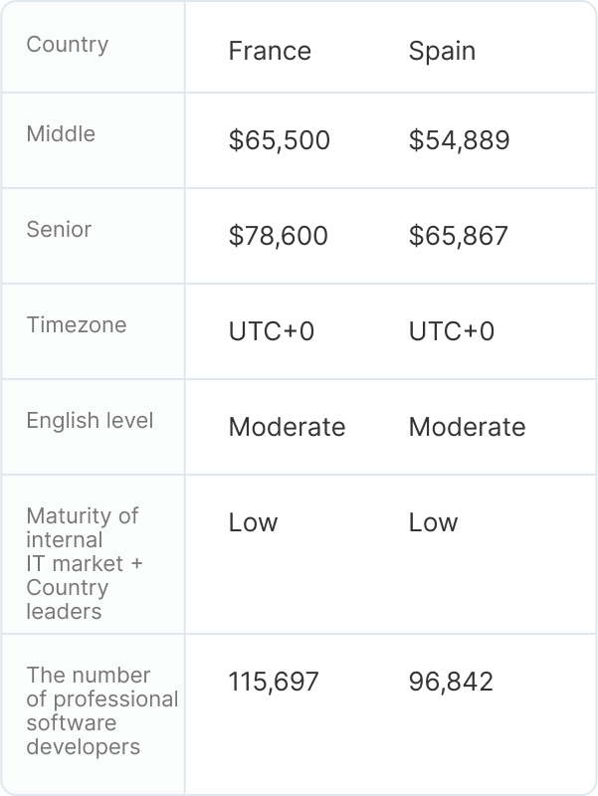Select Spain's Senior salary $65,867
Viewport: 598px width, 796px height.
(459, 236)
